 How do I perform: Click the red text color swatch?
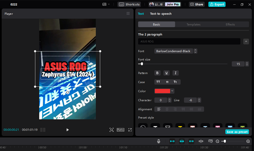162,91
